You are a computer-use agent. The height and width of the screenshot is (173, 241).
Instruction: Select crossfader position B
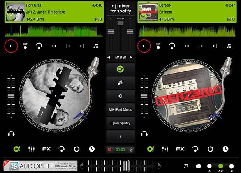[232, 166]
